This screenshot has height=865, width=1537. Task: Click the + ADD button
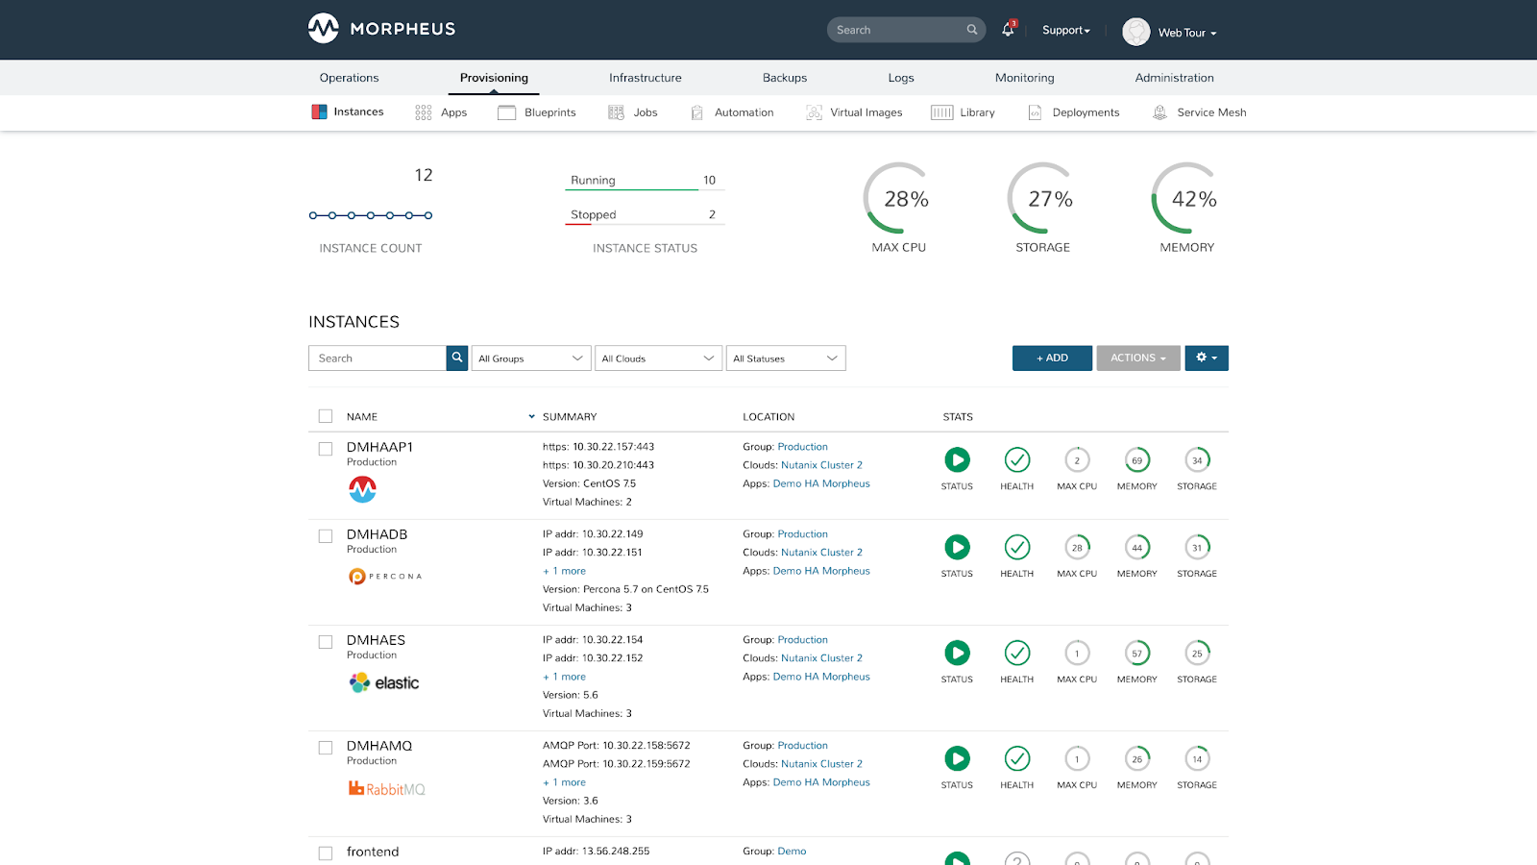pyautogui.click(x=1052, y=358)
